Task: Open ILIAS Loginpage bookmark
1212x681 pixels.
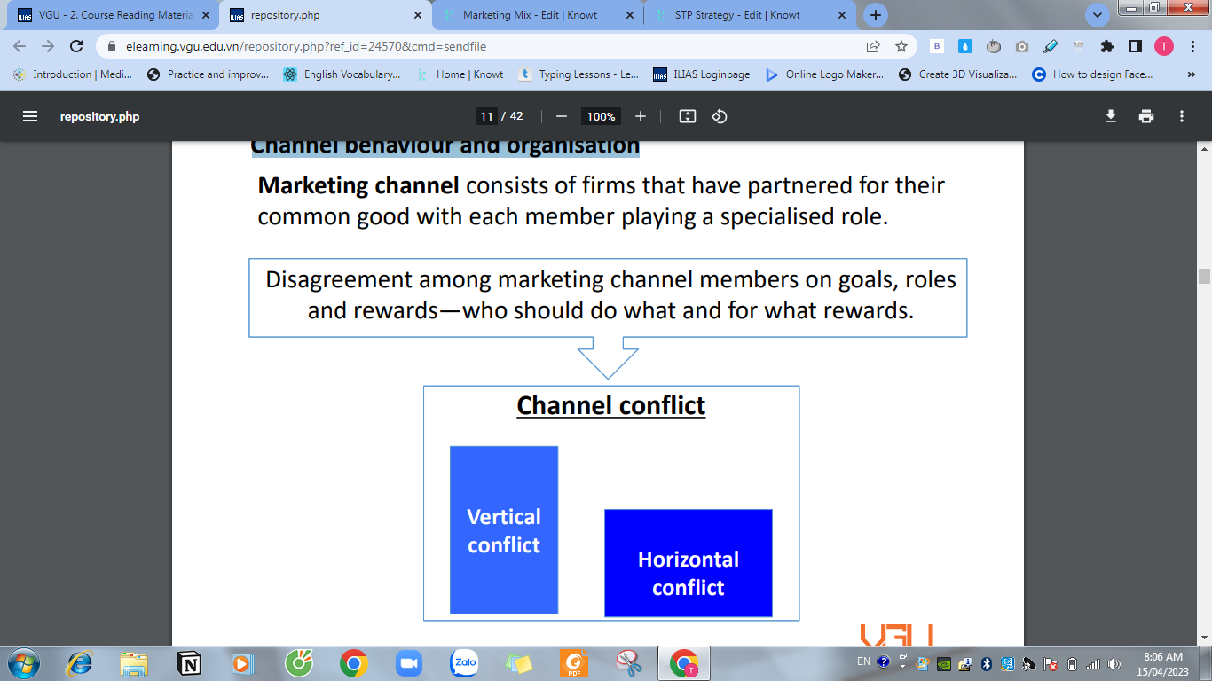Action: coord(701,74)
